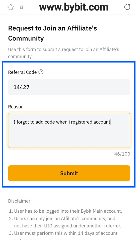Viewport: 138px width, 240px height.
Task: Click the Reason field label
Action: (16, 107)
